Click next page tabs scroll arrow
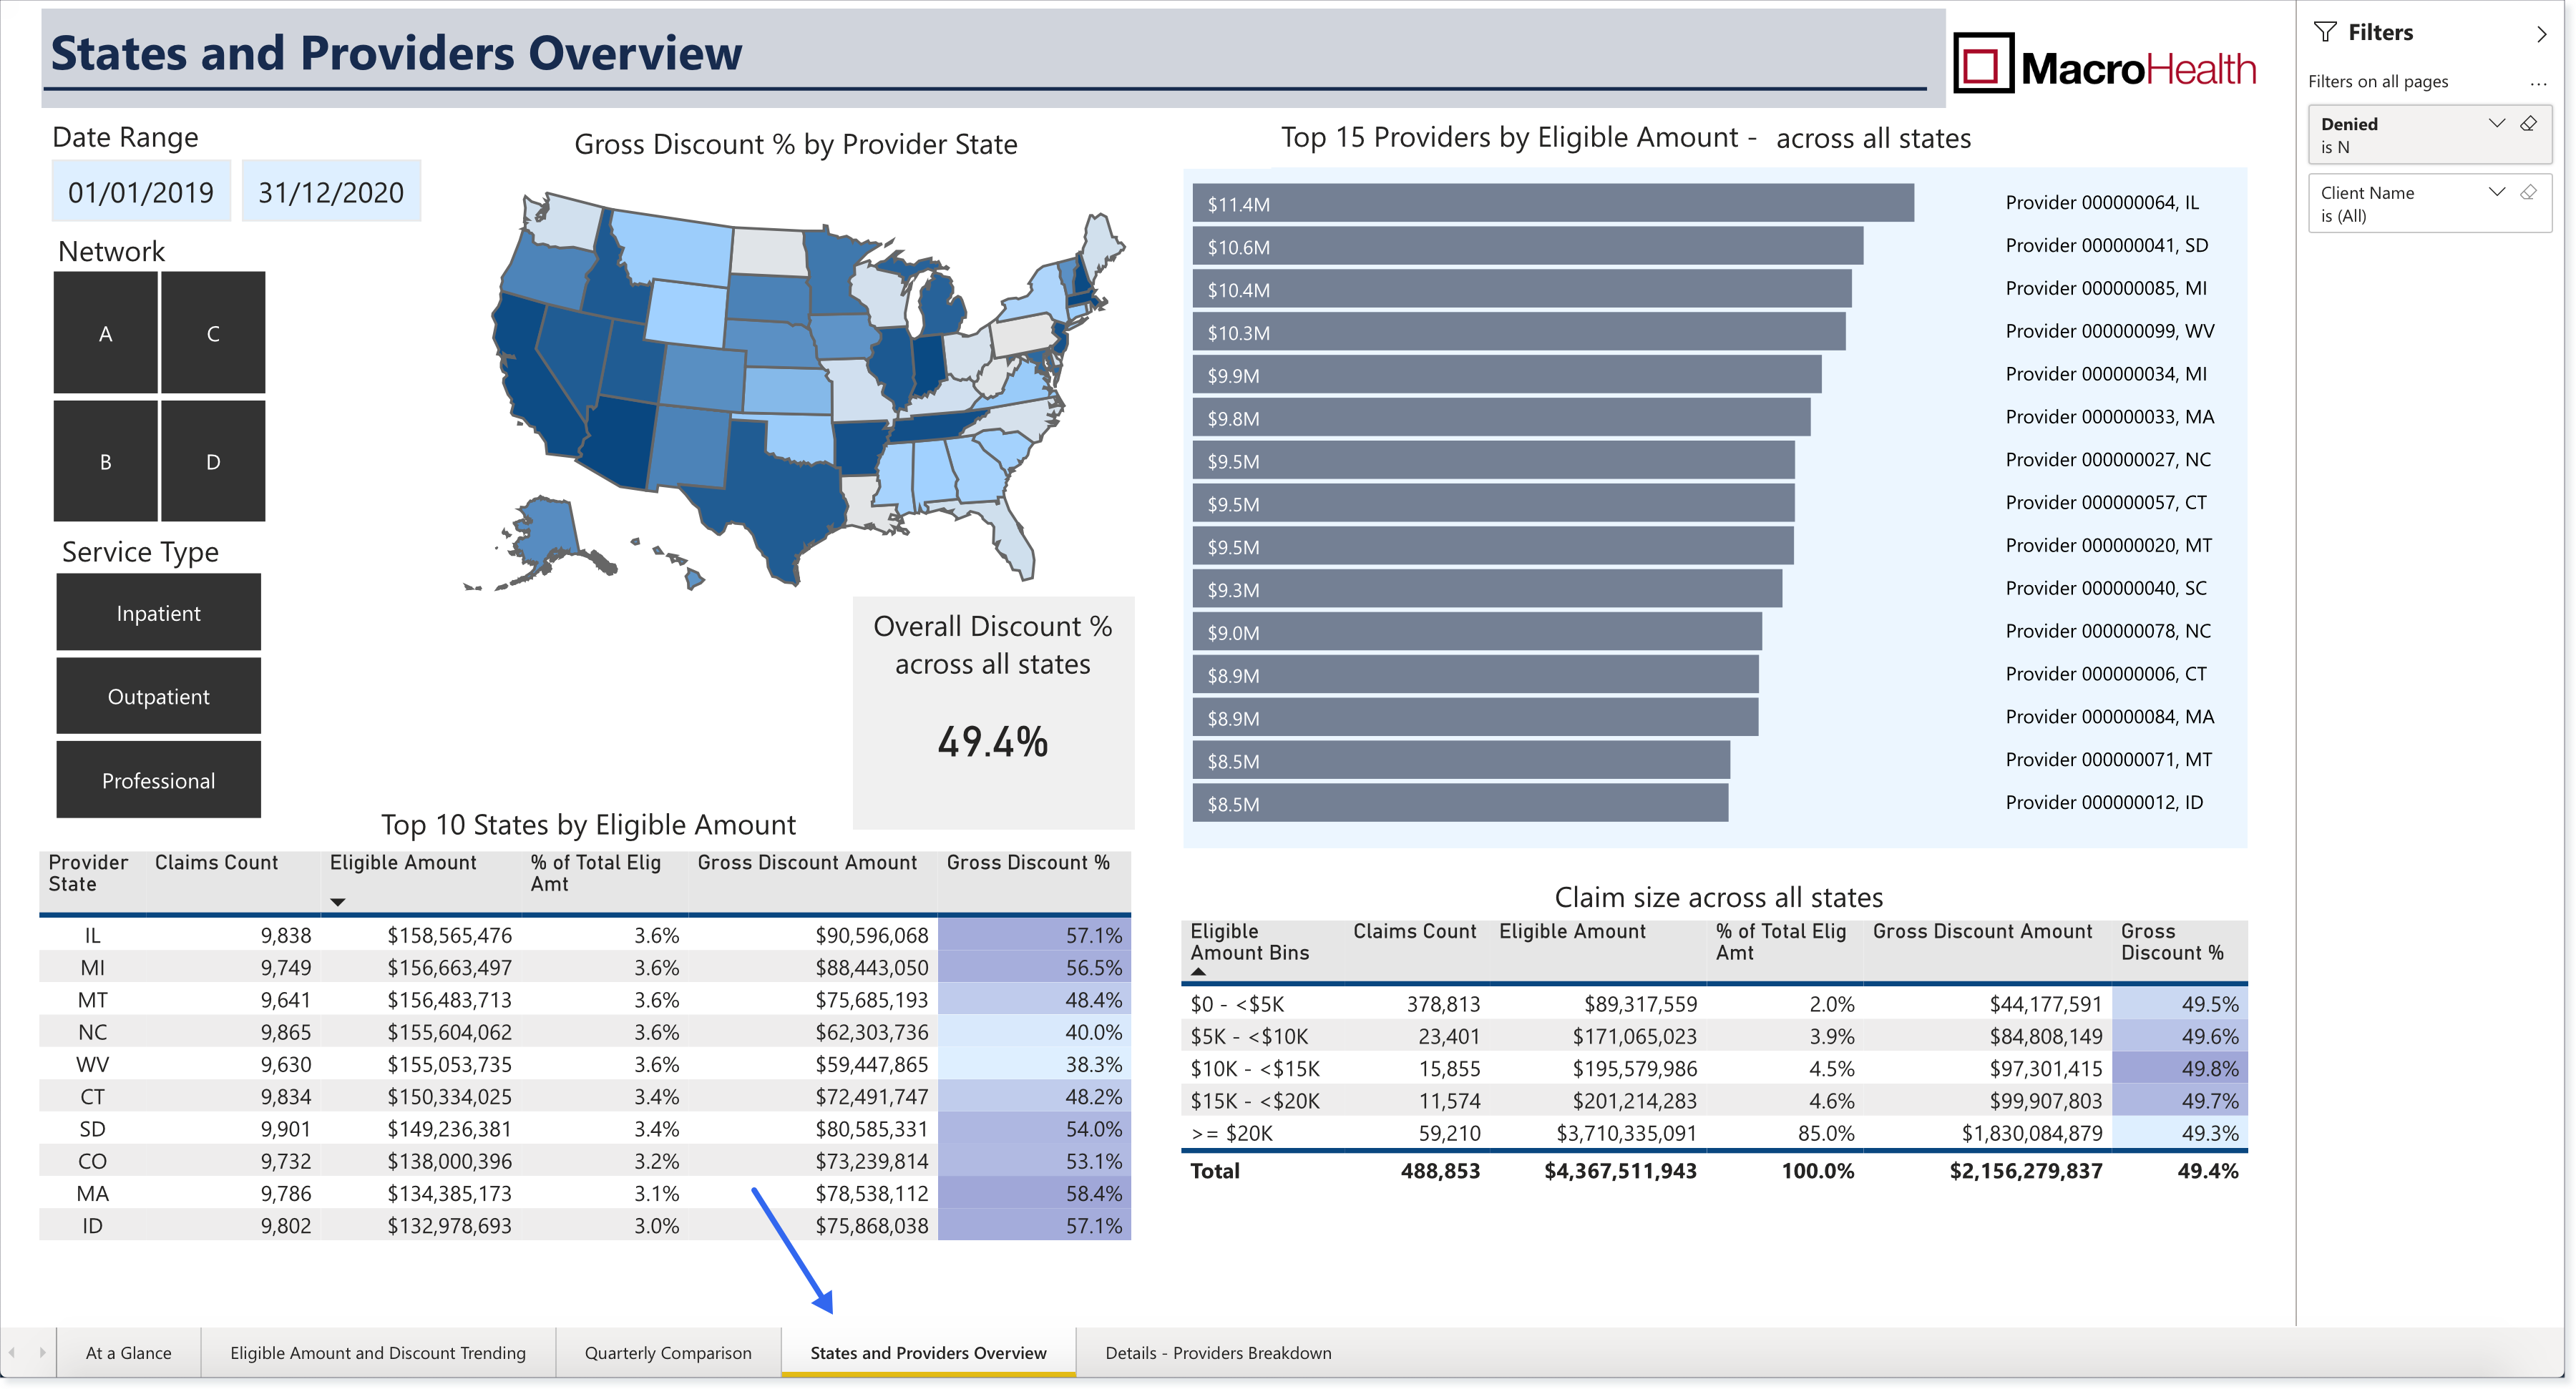 coord(42,1352)
